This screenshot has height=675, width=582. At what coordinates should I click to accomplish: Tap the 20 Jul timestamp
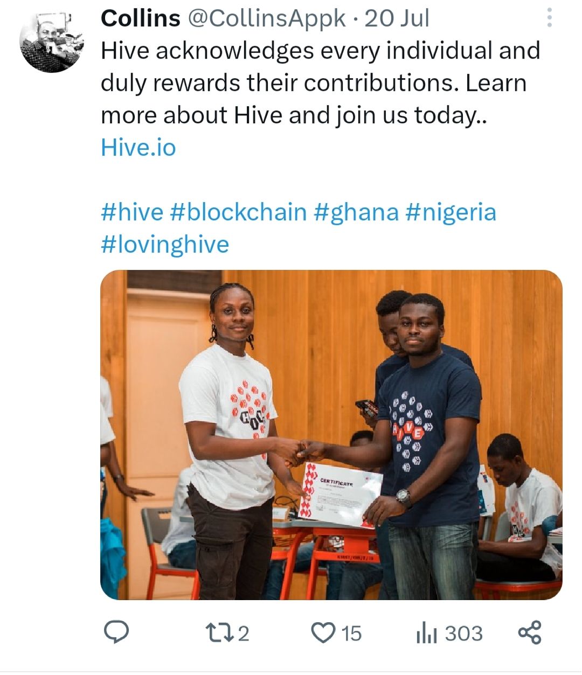[397, 18]
